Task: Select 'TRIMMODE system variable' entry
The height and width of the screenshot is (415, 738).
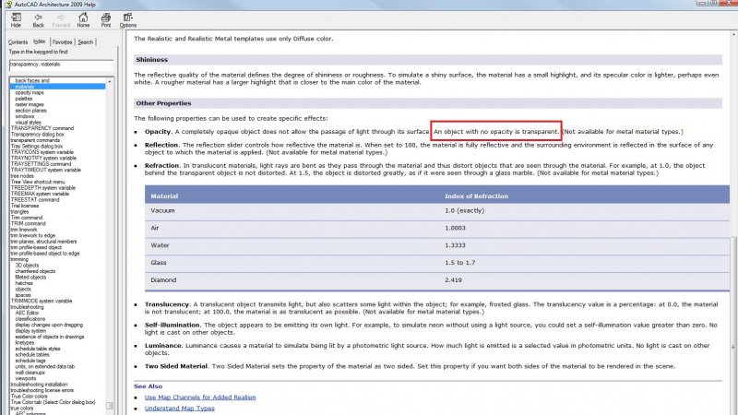Action: 42,301
